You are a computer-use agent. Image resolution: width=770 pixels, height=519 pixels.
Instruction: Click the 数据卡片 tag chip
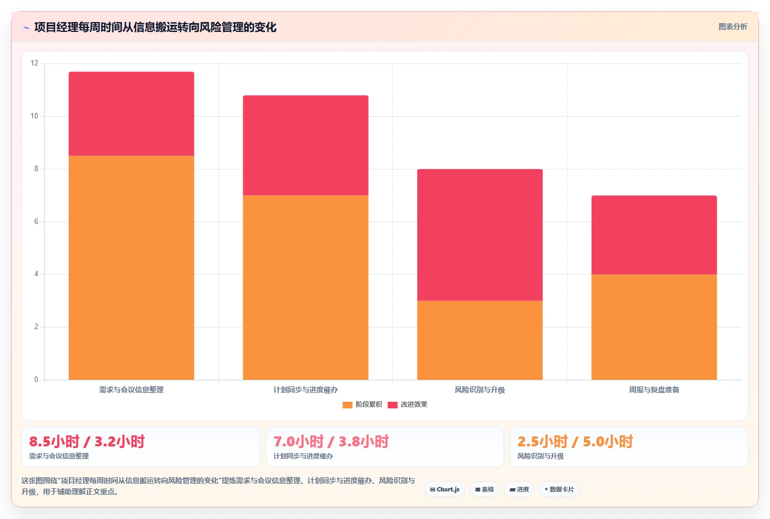tap(559, 489)
